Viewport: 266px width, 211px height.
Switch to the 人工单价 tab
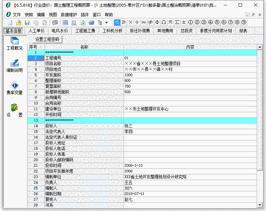pyautogui.click(x=36, y=31)
